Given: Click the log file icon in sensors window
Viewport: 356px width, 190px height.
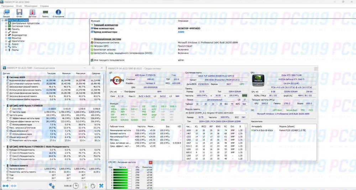Looking at the screenshot, I should coord(84,186).
